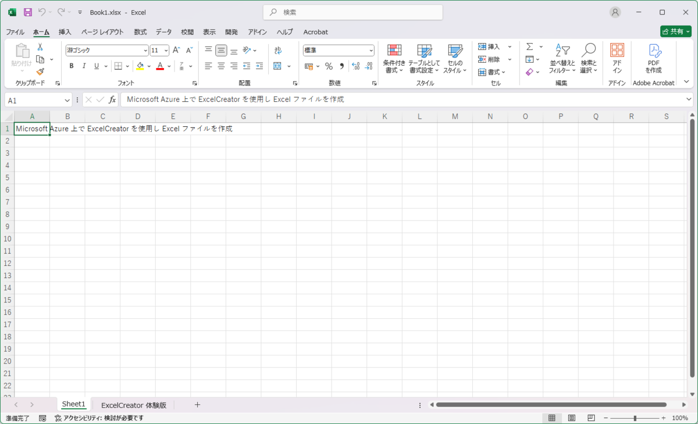Toggle center horizontal alignment
The image size is (698, 424).
click(221, 66)
